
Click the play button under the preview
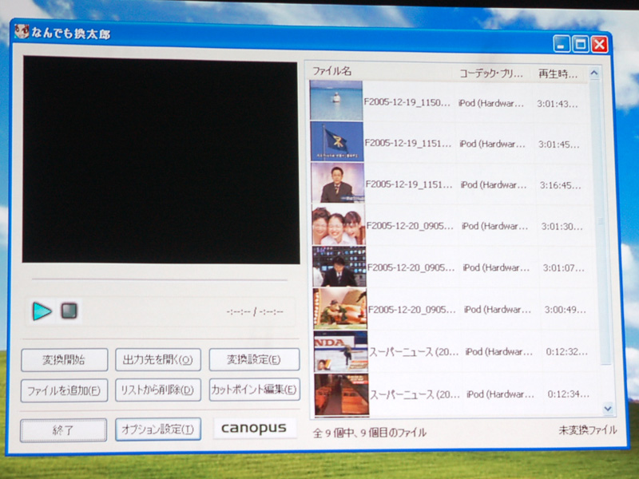(x=42, y=311)
